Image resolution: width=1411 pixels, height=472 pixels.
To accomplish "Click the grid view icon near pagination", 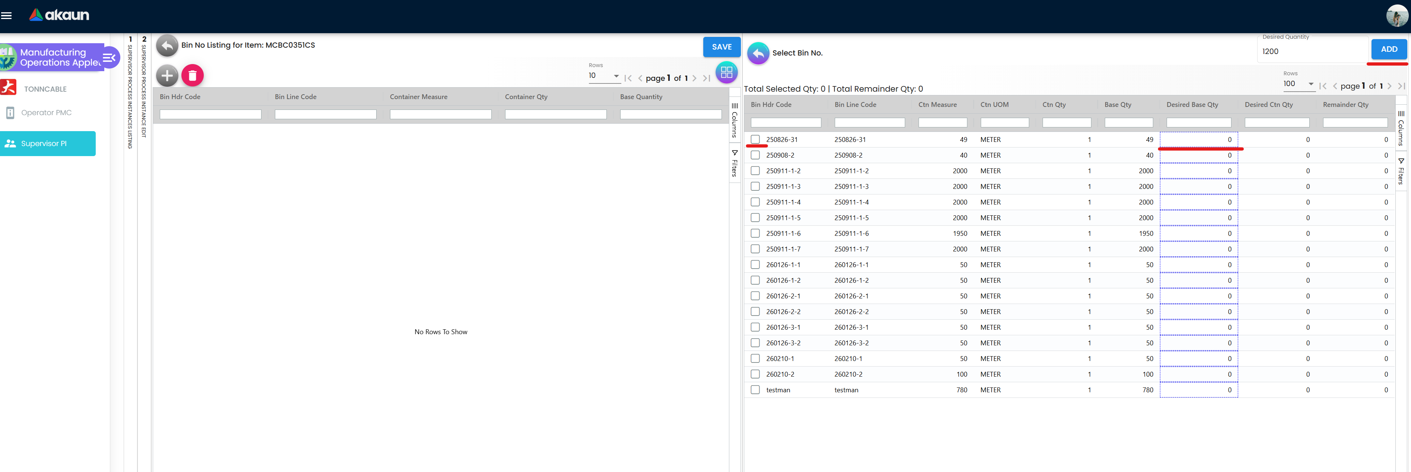I will pos(726,72).
